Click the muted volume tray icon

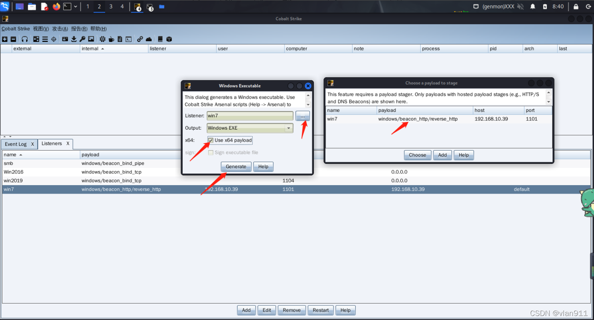(520, 6)
